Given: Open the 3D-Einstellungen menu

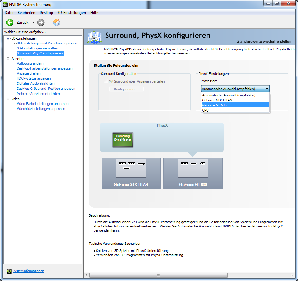Looking at the screenshot, I should click(x=71, y=13).
